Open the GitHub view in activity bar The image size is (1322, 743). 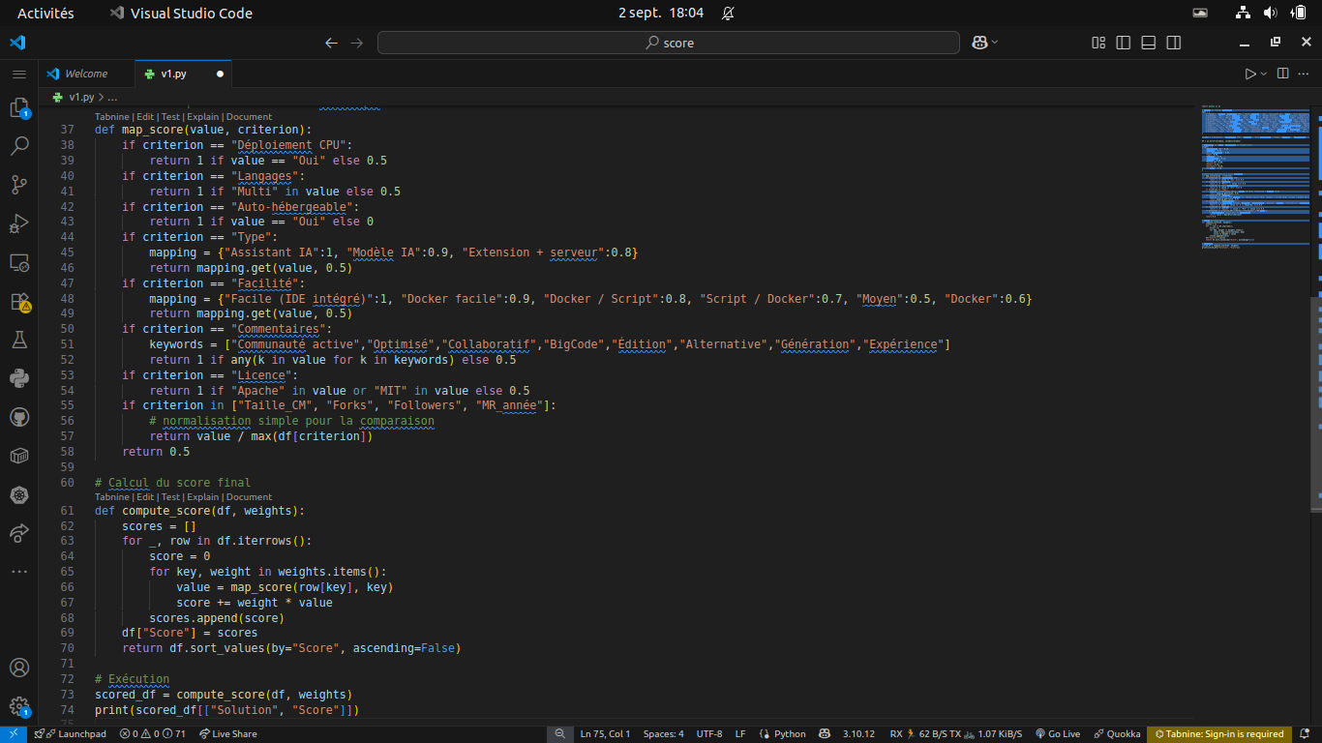click(x=19, y=417)
